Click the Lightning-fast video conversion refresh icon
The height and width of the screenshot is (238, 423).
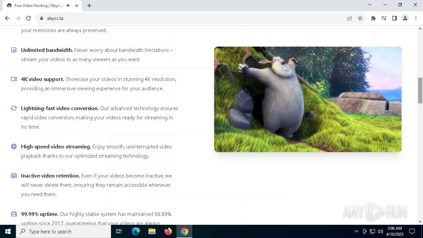click(14, 108)
